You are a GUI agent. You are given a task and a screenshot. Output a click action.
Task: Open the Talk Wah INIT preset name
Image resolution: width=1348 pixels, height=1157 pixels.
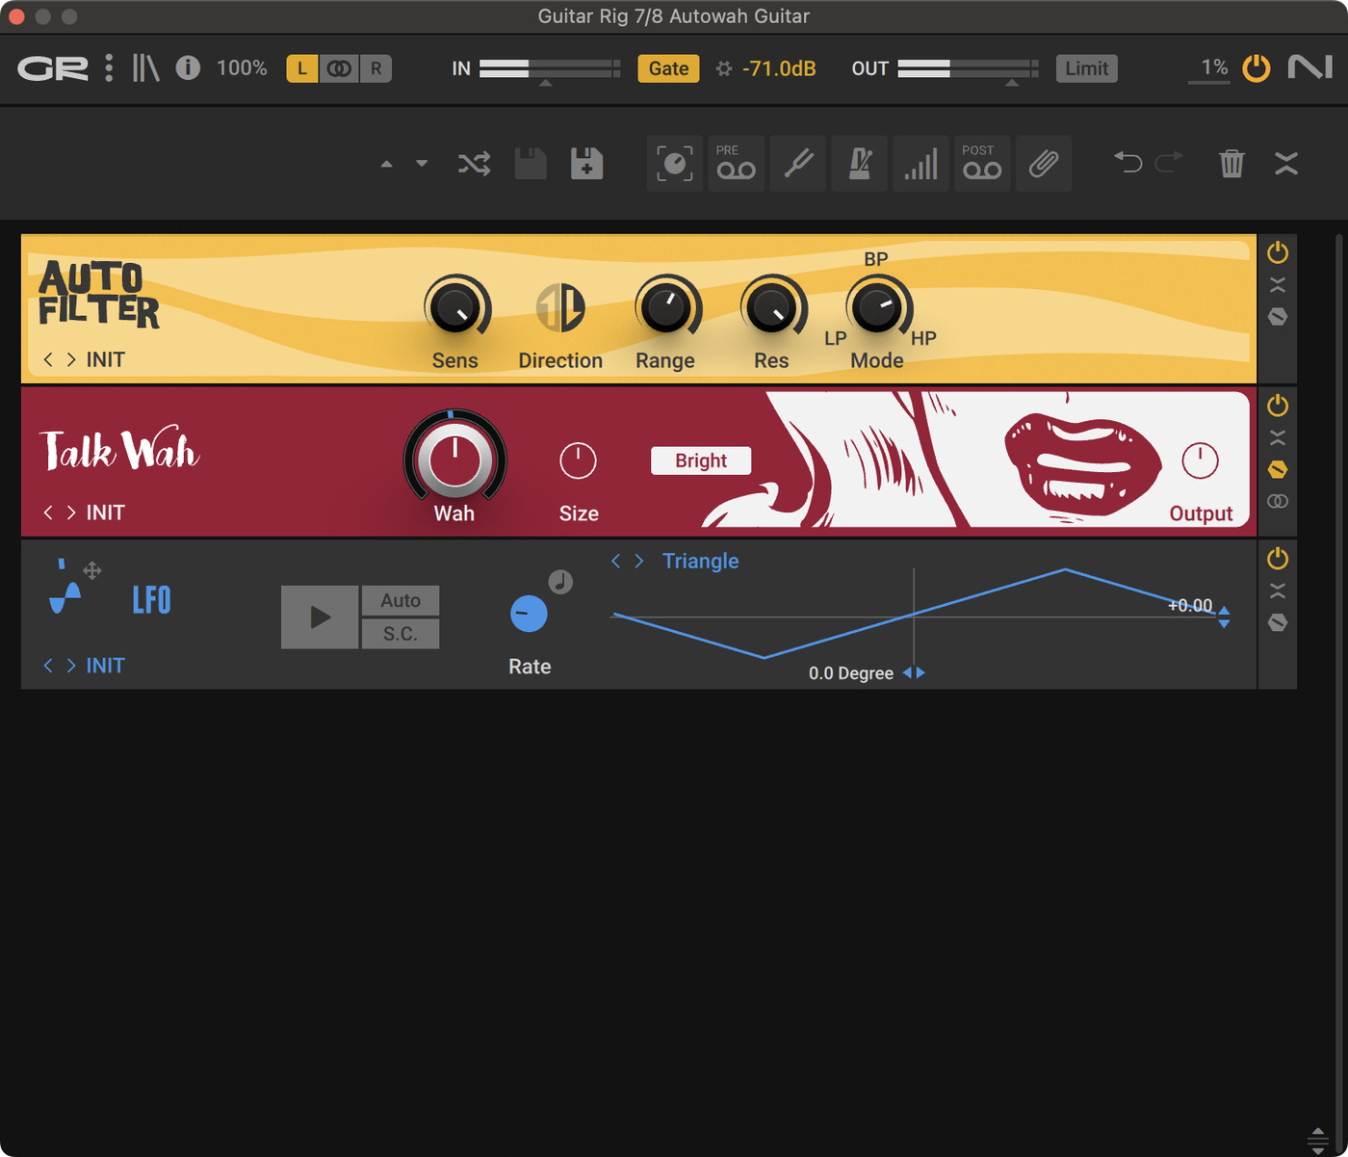(106, 513)
